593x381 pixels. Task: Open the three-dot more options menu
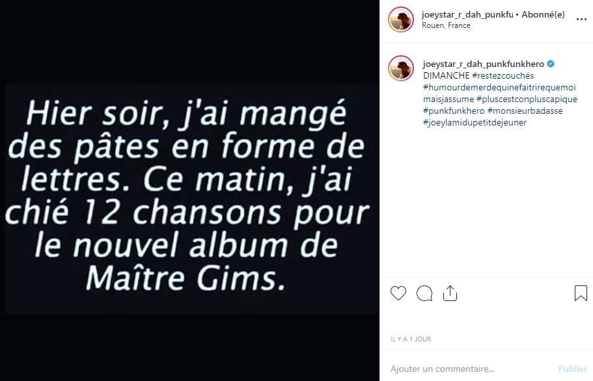(581, 20)
